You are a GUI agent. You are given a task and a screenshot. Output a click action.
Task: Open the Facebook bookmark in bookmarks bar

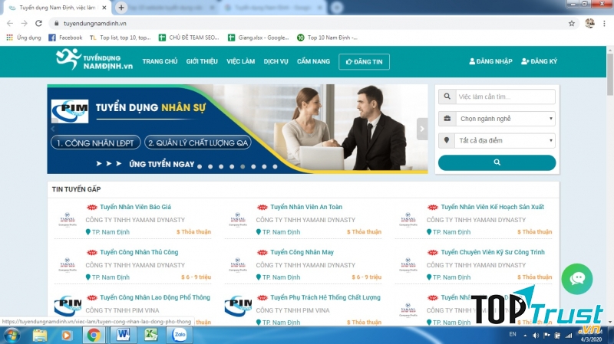tap(64, 37)
